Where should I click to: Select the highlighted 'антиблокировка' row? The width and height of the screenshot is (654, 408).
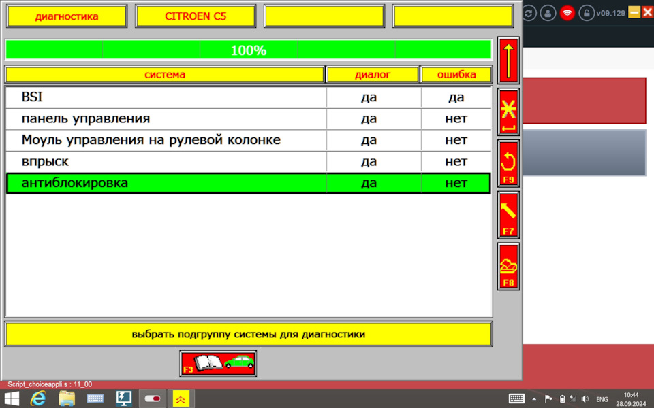[249, 183]
